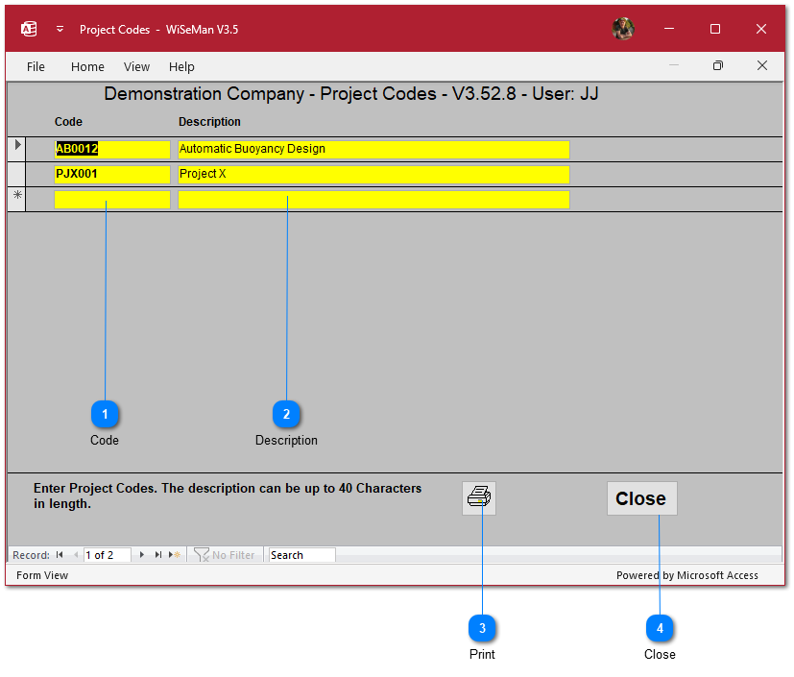Open the Home tab
Screen dimensions: 794x677
[x=87, y=66]
